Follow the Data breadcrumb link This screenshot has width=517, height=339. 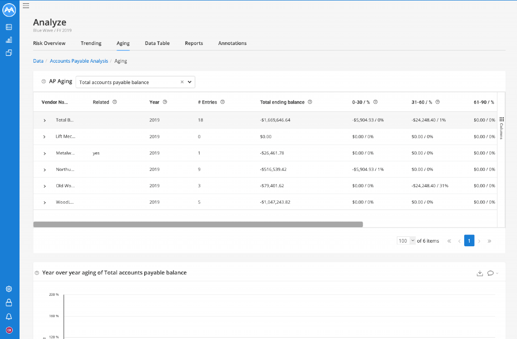38,61
